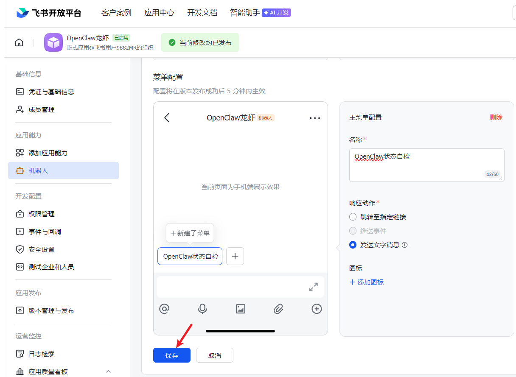Select 发送文字消息 radio option
Screen dimensions: 516x377
click(x=353, y=245)
